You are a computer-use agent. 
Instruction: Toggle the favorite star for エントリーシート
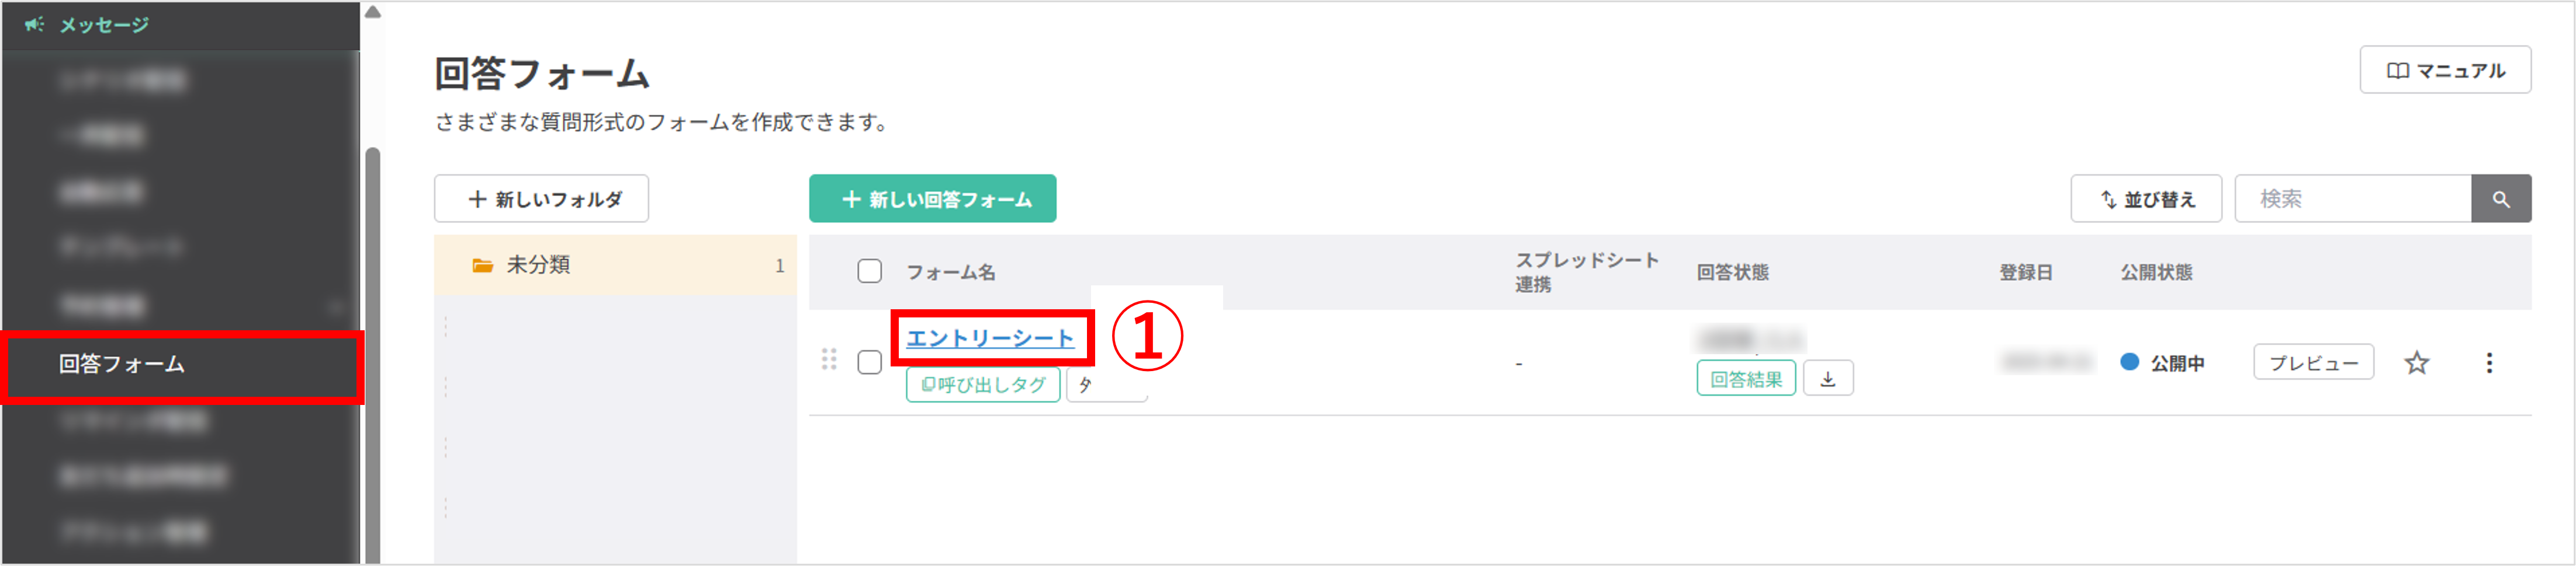coord(2417,362)
